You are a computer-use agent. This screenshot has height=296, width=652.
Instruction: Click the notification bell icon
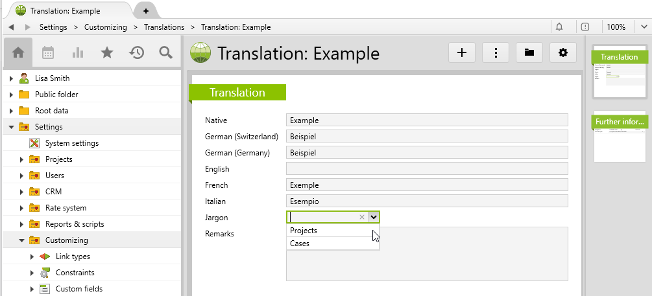coord(559,27)
